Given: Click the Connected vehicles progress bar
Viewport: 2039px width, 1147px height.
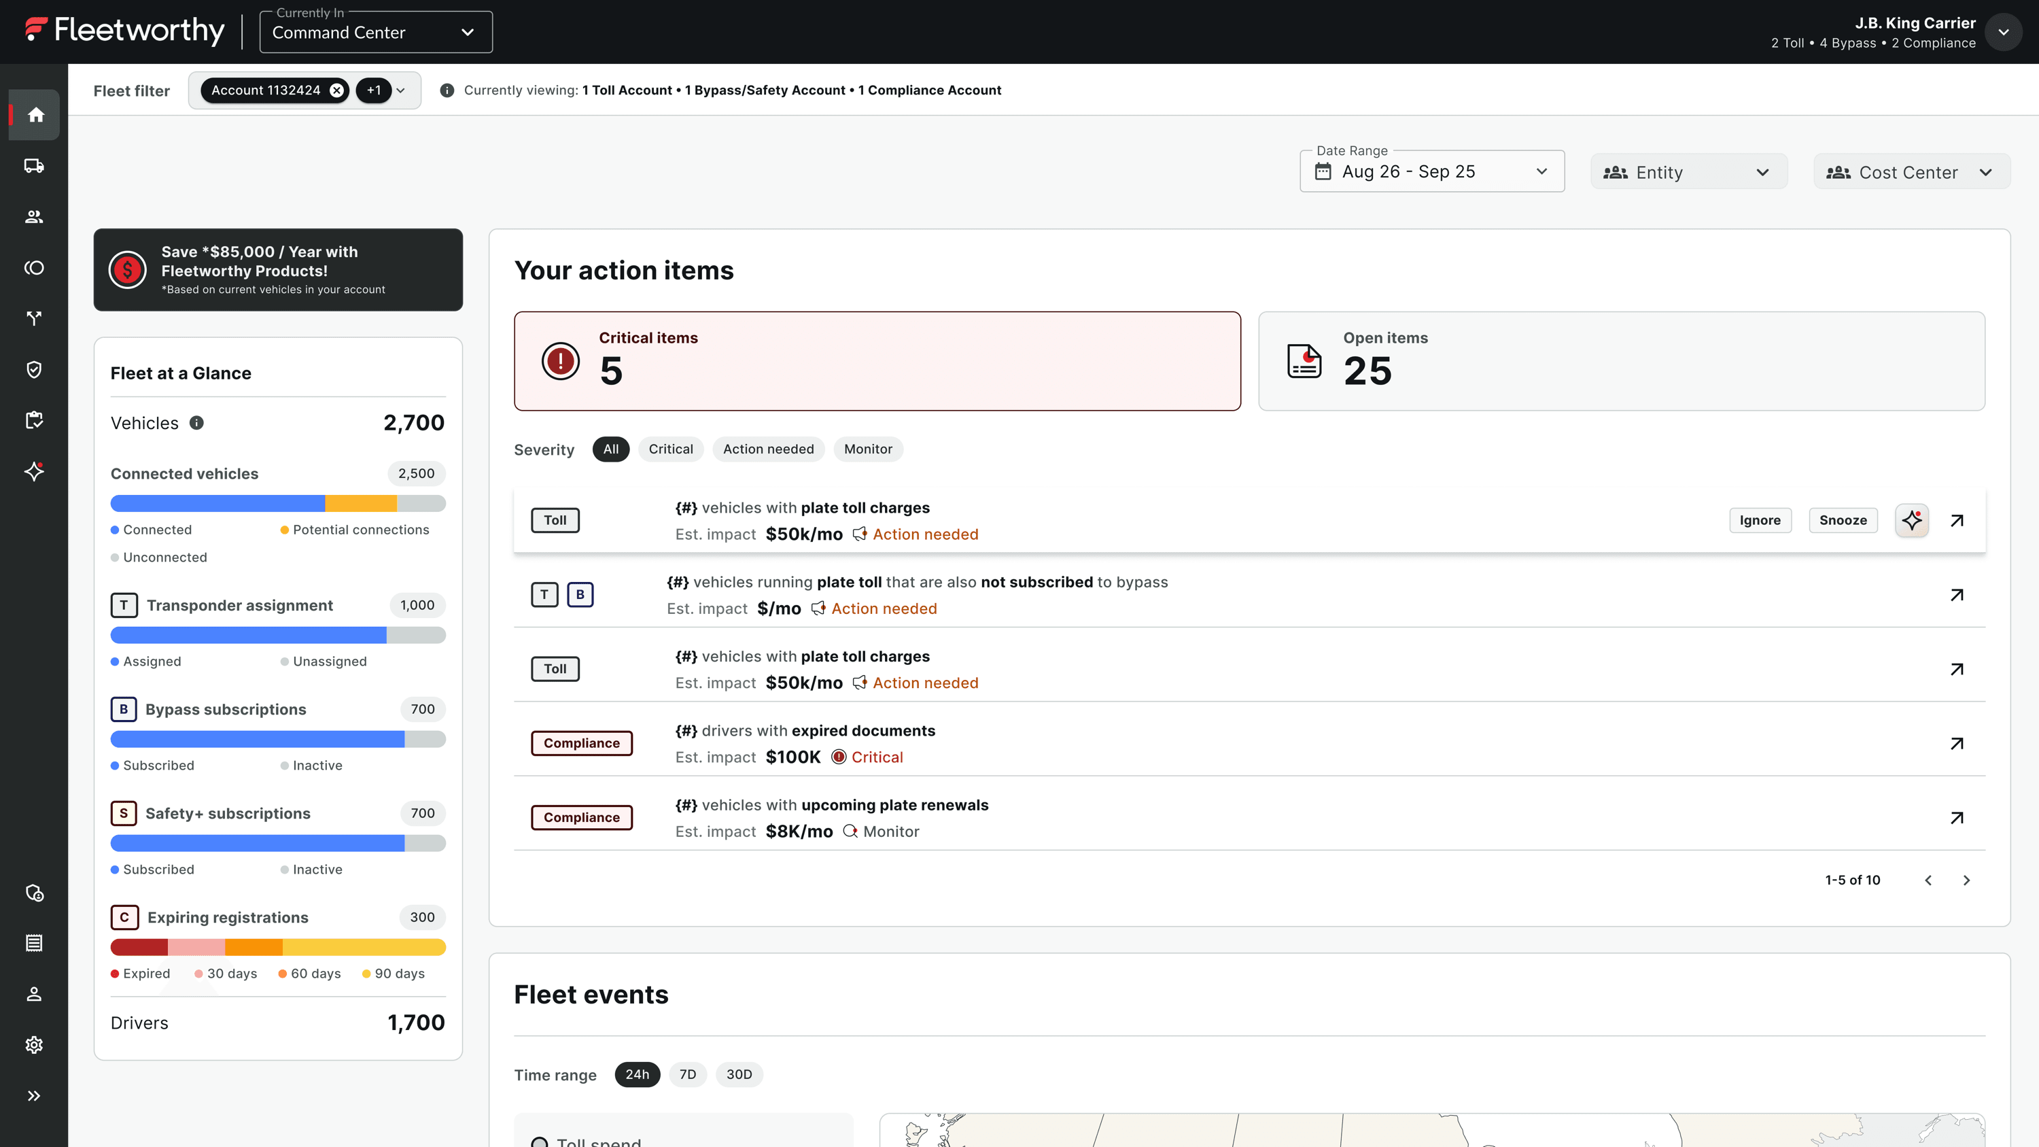Looking at the screenshot, I should pyautogui.click(x=278, y=503).
